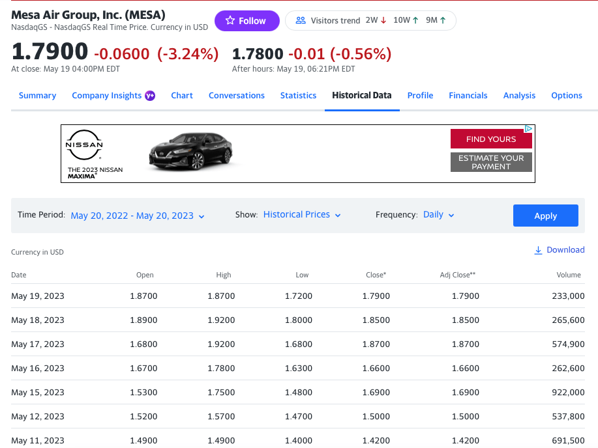Select the Historical Data tab

[361, 96]
